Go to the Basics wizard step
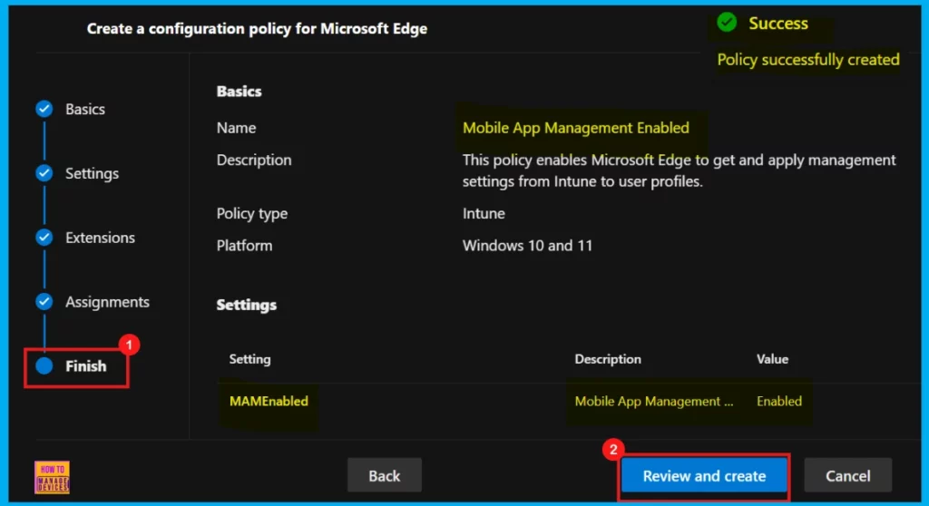Viewport: 929px width, 506px height. (84, 109)
